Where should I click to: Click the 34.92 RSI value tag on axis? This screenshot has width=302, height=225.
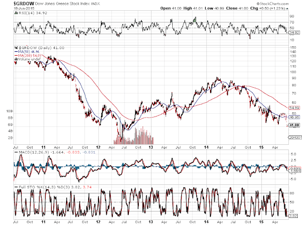(x=295, y=33)
